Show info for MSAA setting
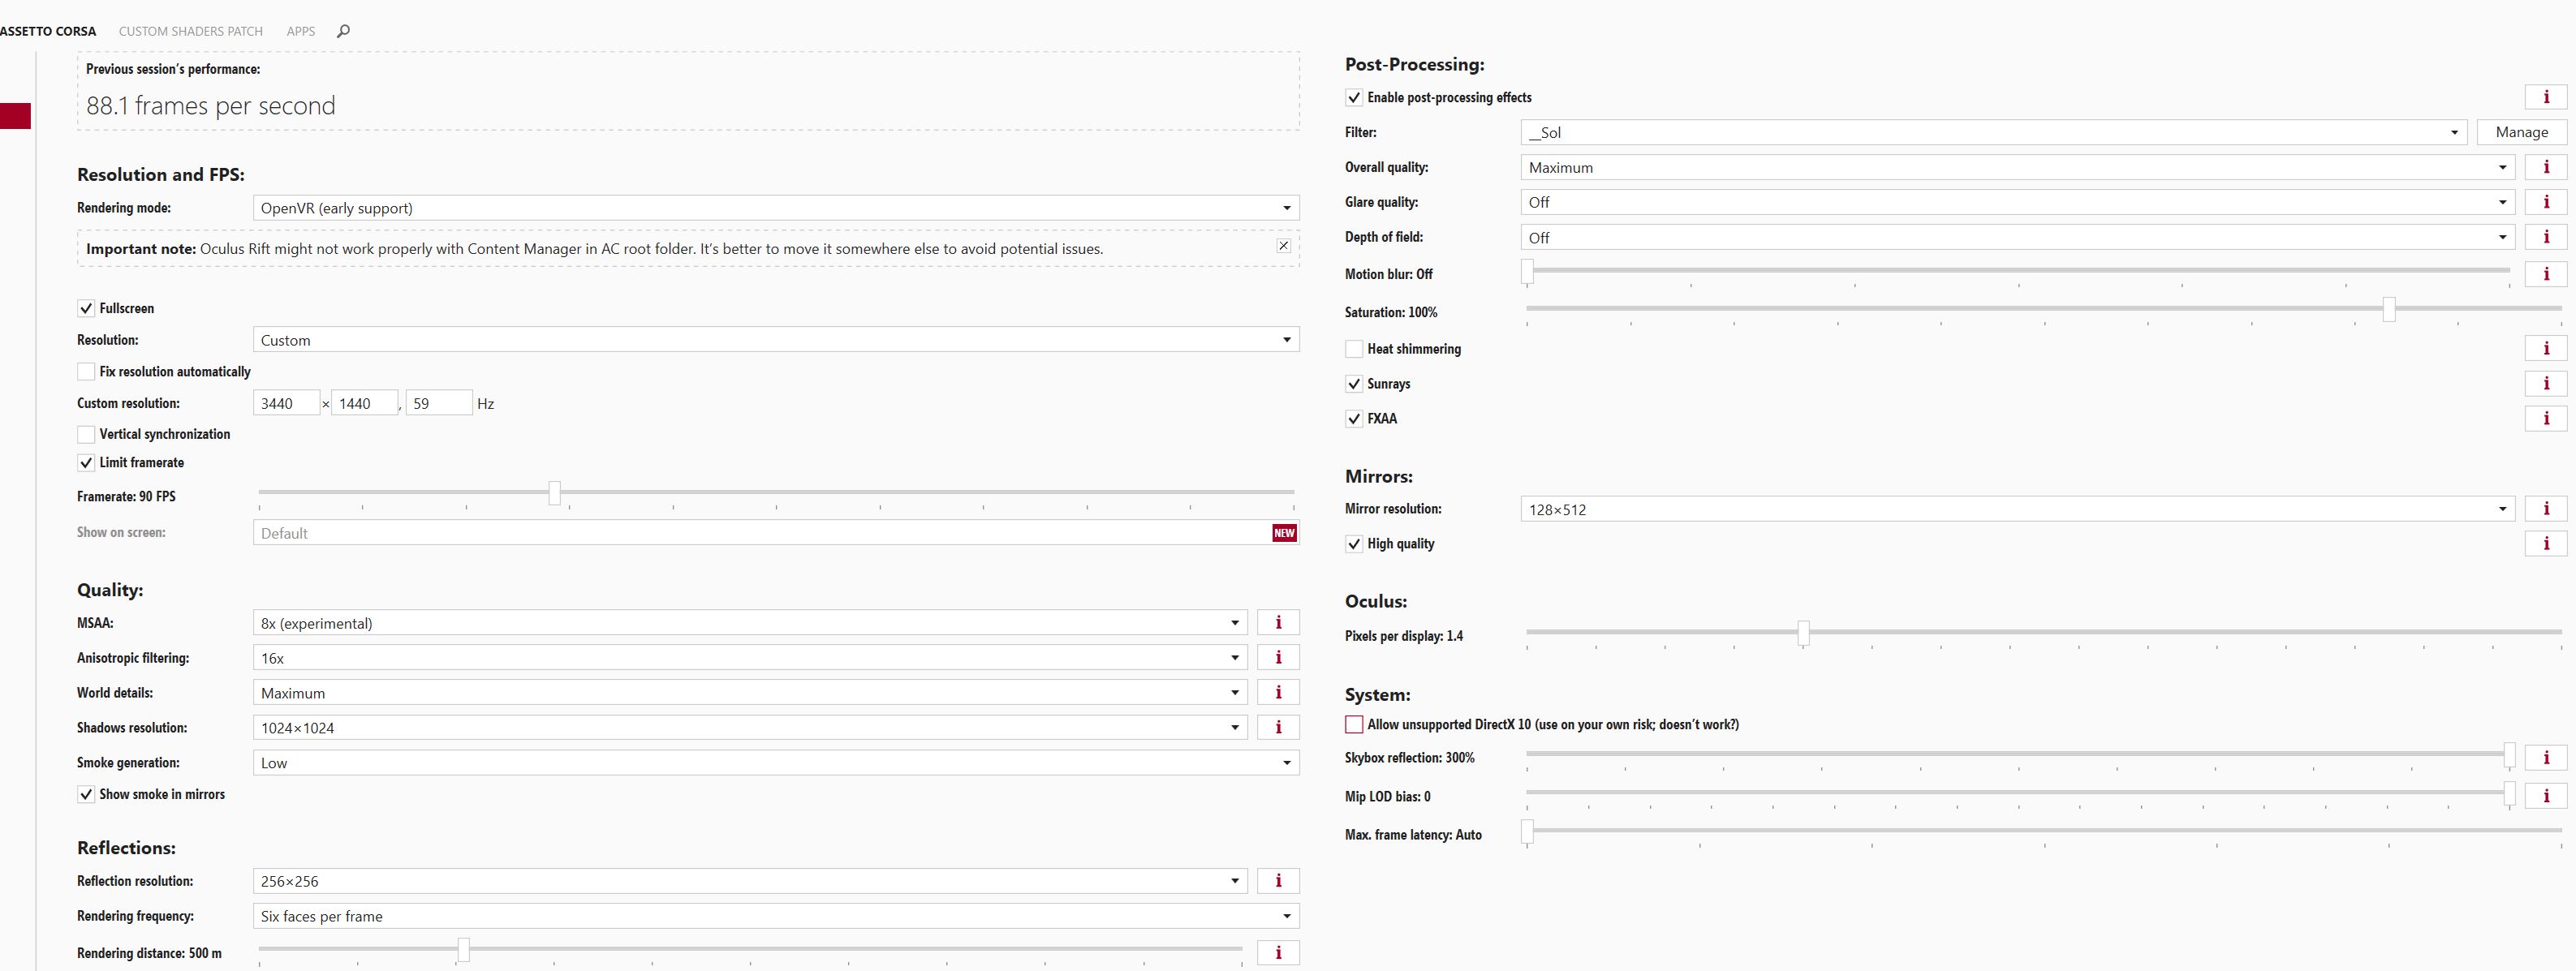Viewport: 2576px width, 971px height. point(1278,623)
